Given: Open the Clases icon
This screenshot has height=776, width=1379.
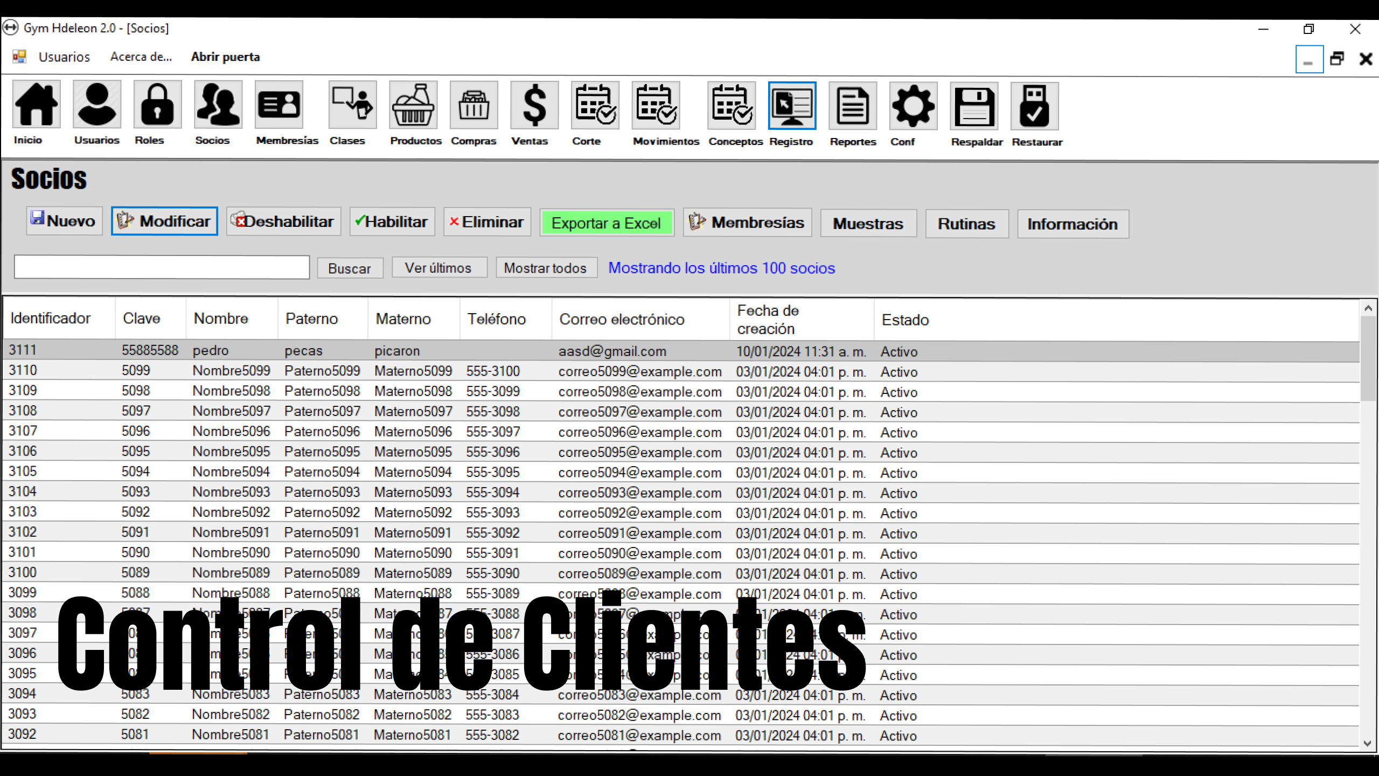Looking at the screenshot, I should coord(352,106).
